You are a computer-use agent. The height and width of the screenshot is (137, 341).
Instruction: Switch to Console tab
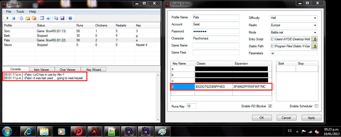pos(15,69)
